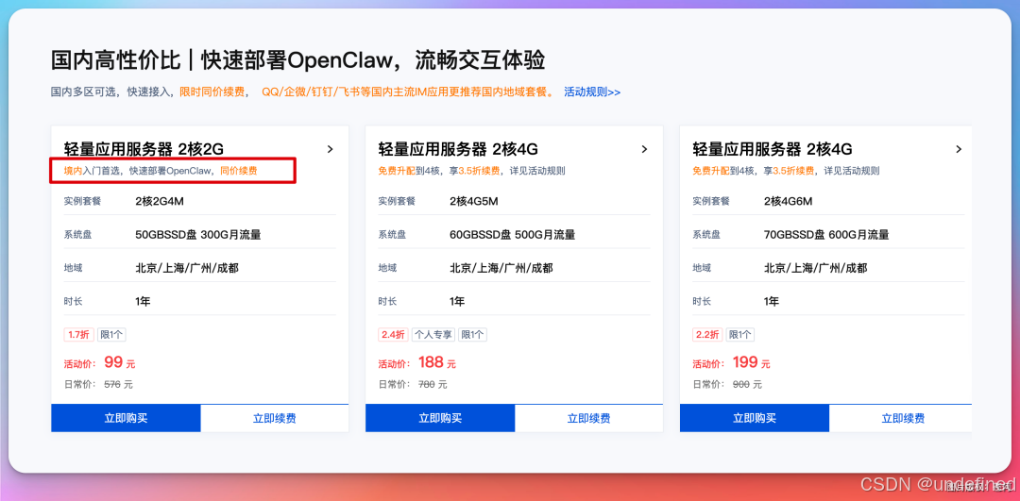
Task: Click the 1.7折 discount tag
Action: (78, 335)
